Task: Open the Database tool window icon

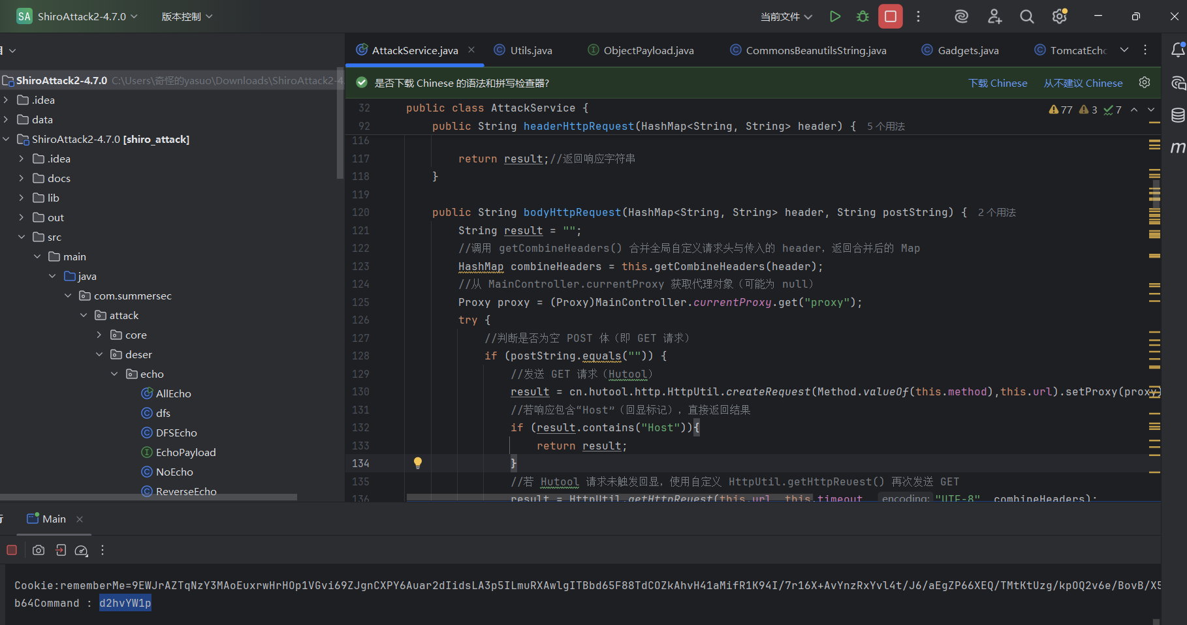Action: click(1177, 115)
